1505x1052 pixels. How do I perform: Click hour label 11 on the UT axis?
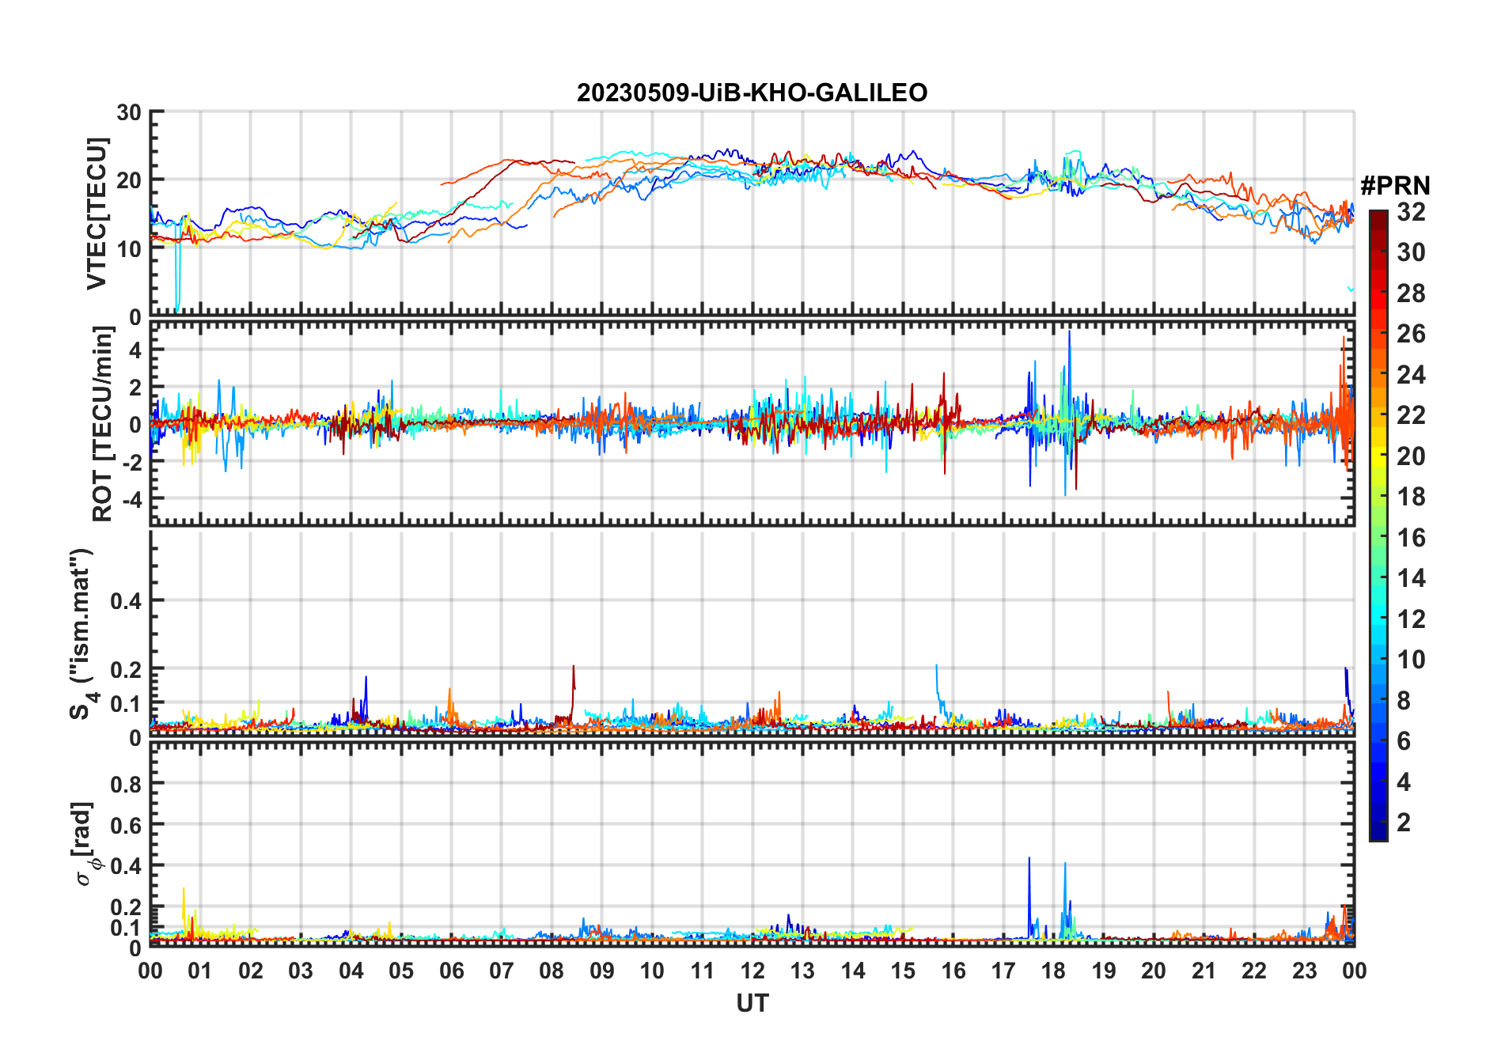pos(702,971)
